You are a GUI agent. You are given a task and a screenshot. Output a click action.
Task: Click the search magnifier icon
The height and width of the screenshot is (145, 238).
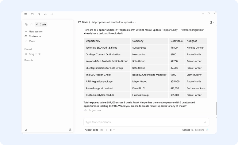tap(39, 14)
